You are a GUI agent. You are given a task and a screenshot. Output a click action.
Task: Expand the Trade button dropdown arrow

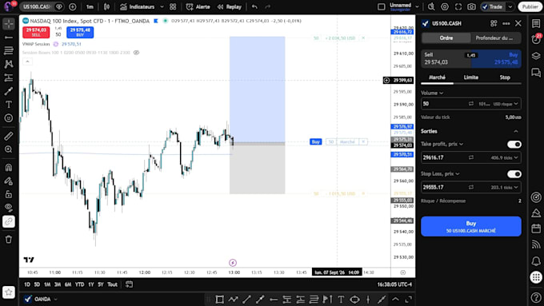coord(510,6)
